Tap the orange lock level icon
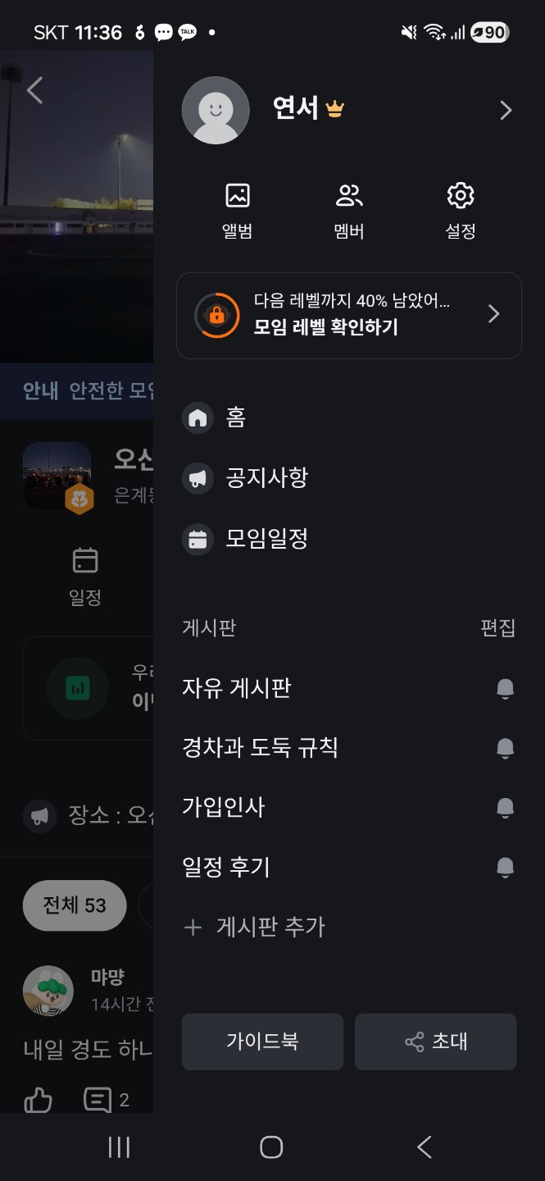The height and width of the screenshot is (1181, 545). click(x=216, y=315)
